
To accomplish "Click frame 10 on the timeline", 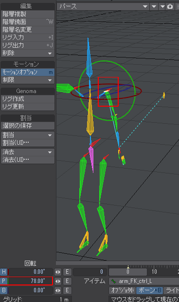I will pos(154,272).
